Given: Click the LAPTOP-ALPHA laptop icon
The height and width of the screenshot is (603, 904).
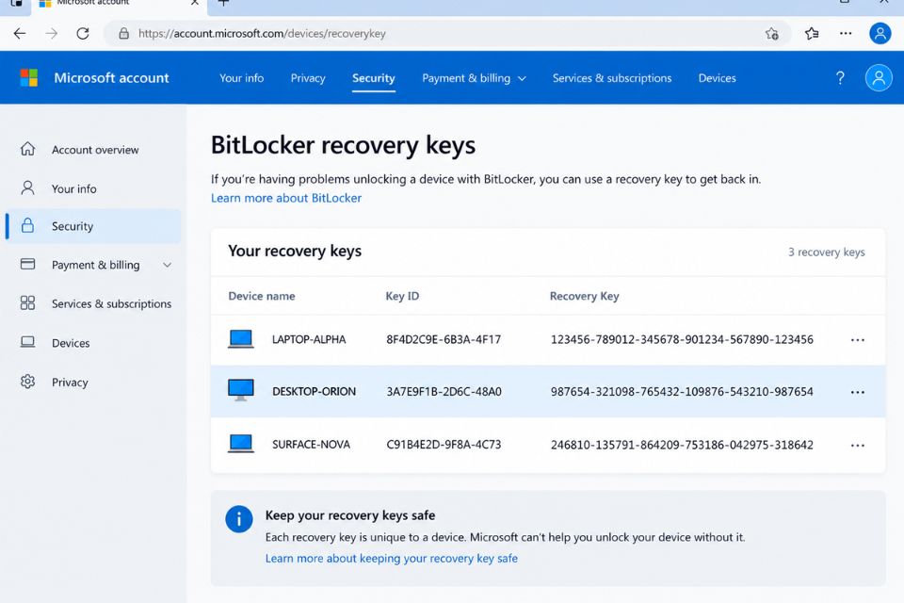Looking at the screenshot, I should [x=241, y=339].
